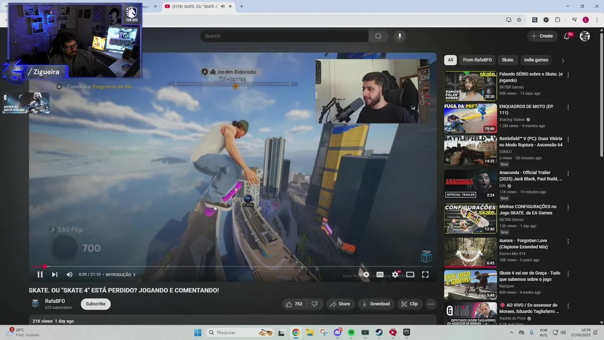
Task: Switch to theater mode view
Action: (x=411, y=274)
